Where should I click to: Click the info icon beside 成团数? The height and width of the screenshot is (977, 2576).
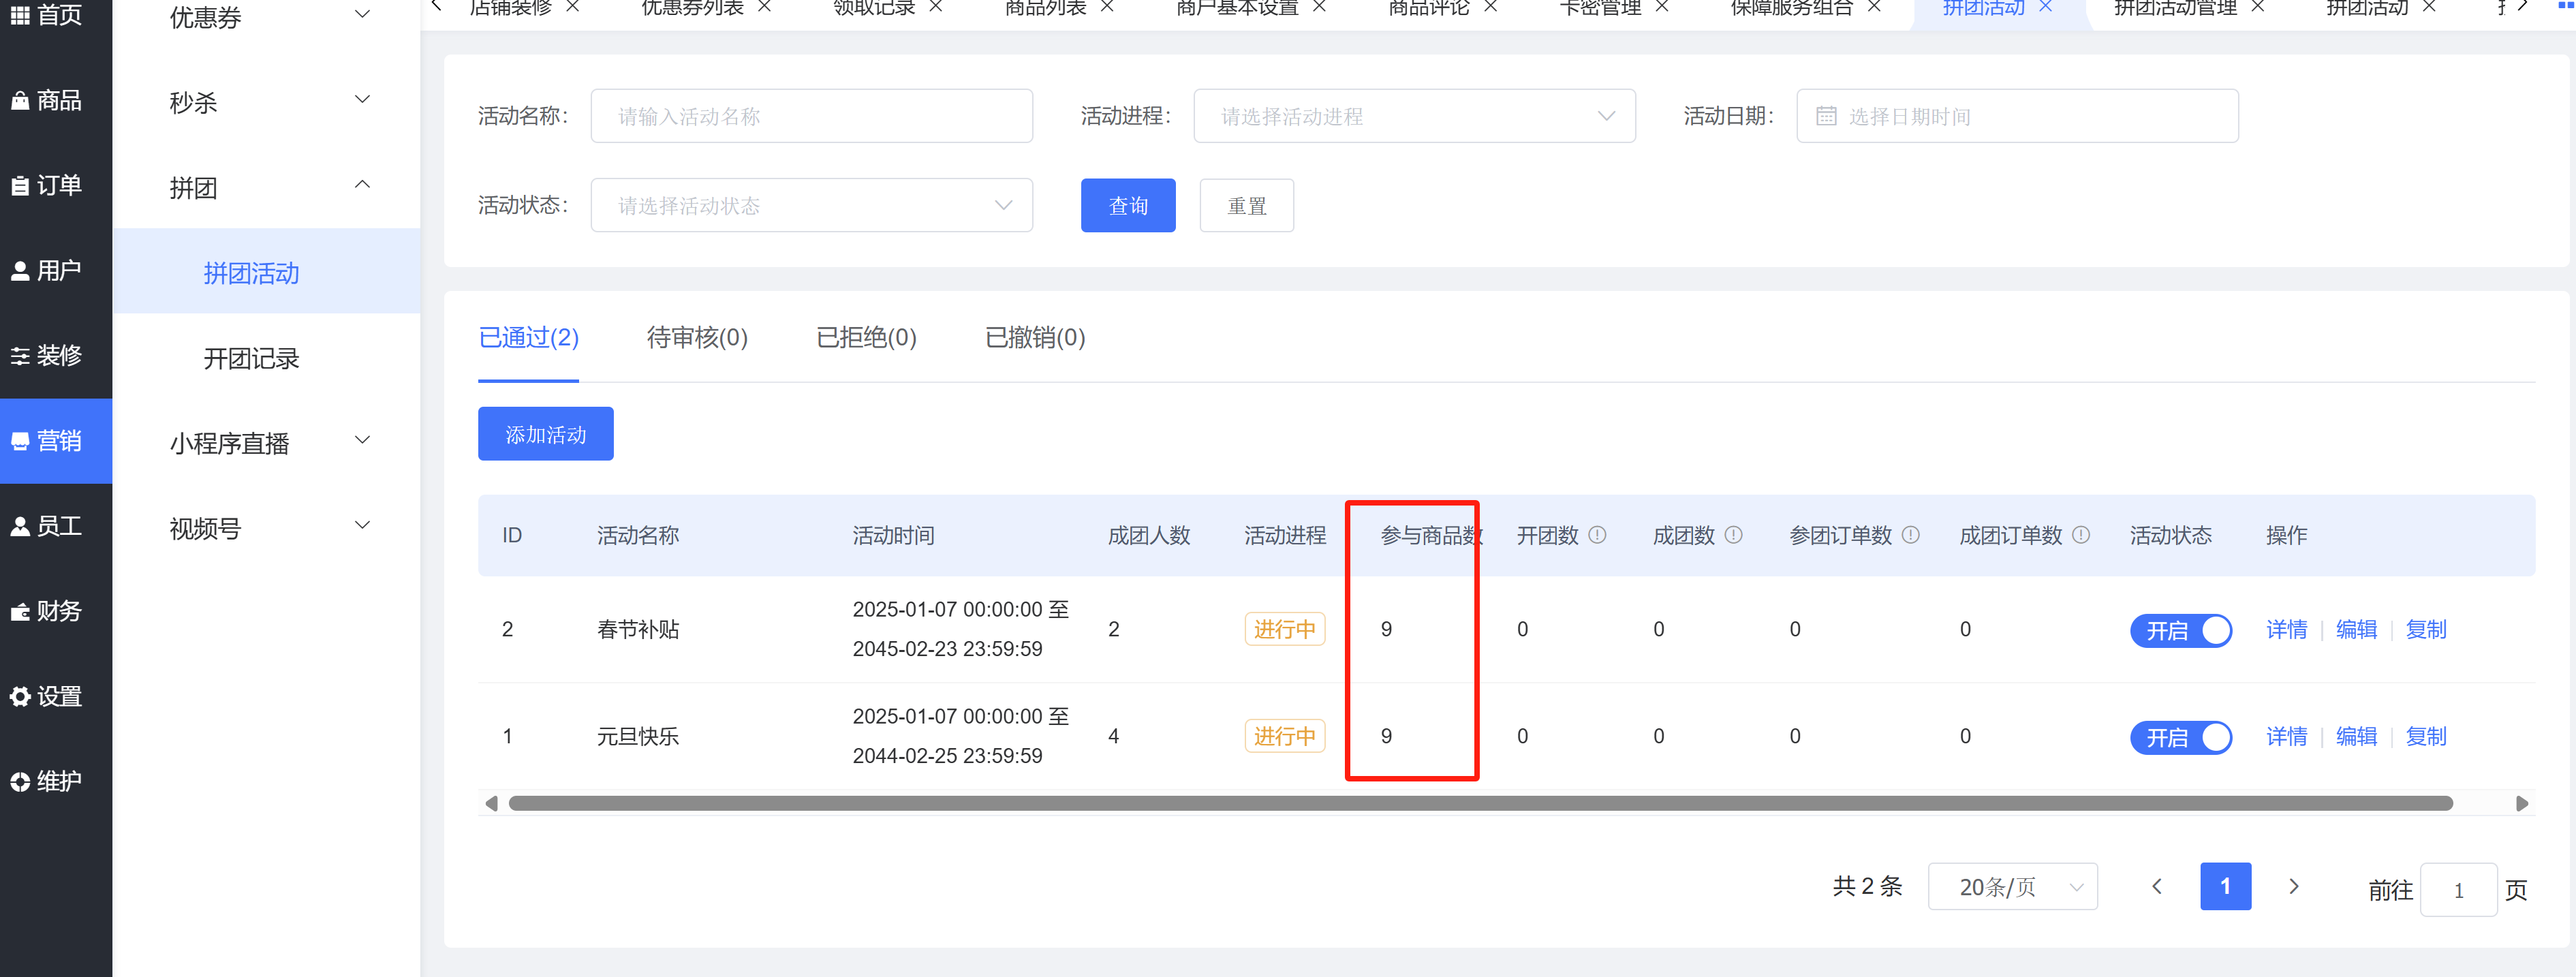1733,535
